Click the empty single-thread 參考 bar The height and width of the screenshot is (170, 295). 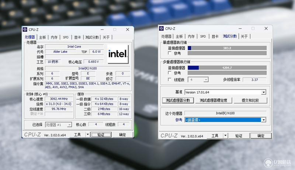(x=227, y=53)
